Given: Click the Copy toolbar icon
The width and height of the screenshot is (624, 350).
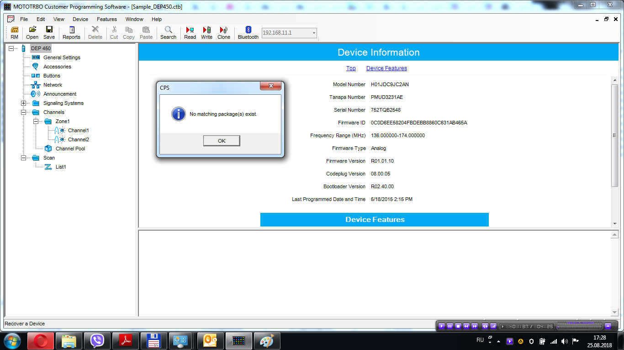Looking at the screenshot, I should pos(129,33).
